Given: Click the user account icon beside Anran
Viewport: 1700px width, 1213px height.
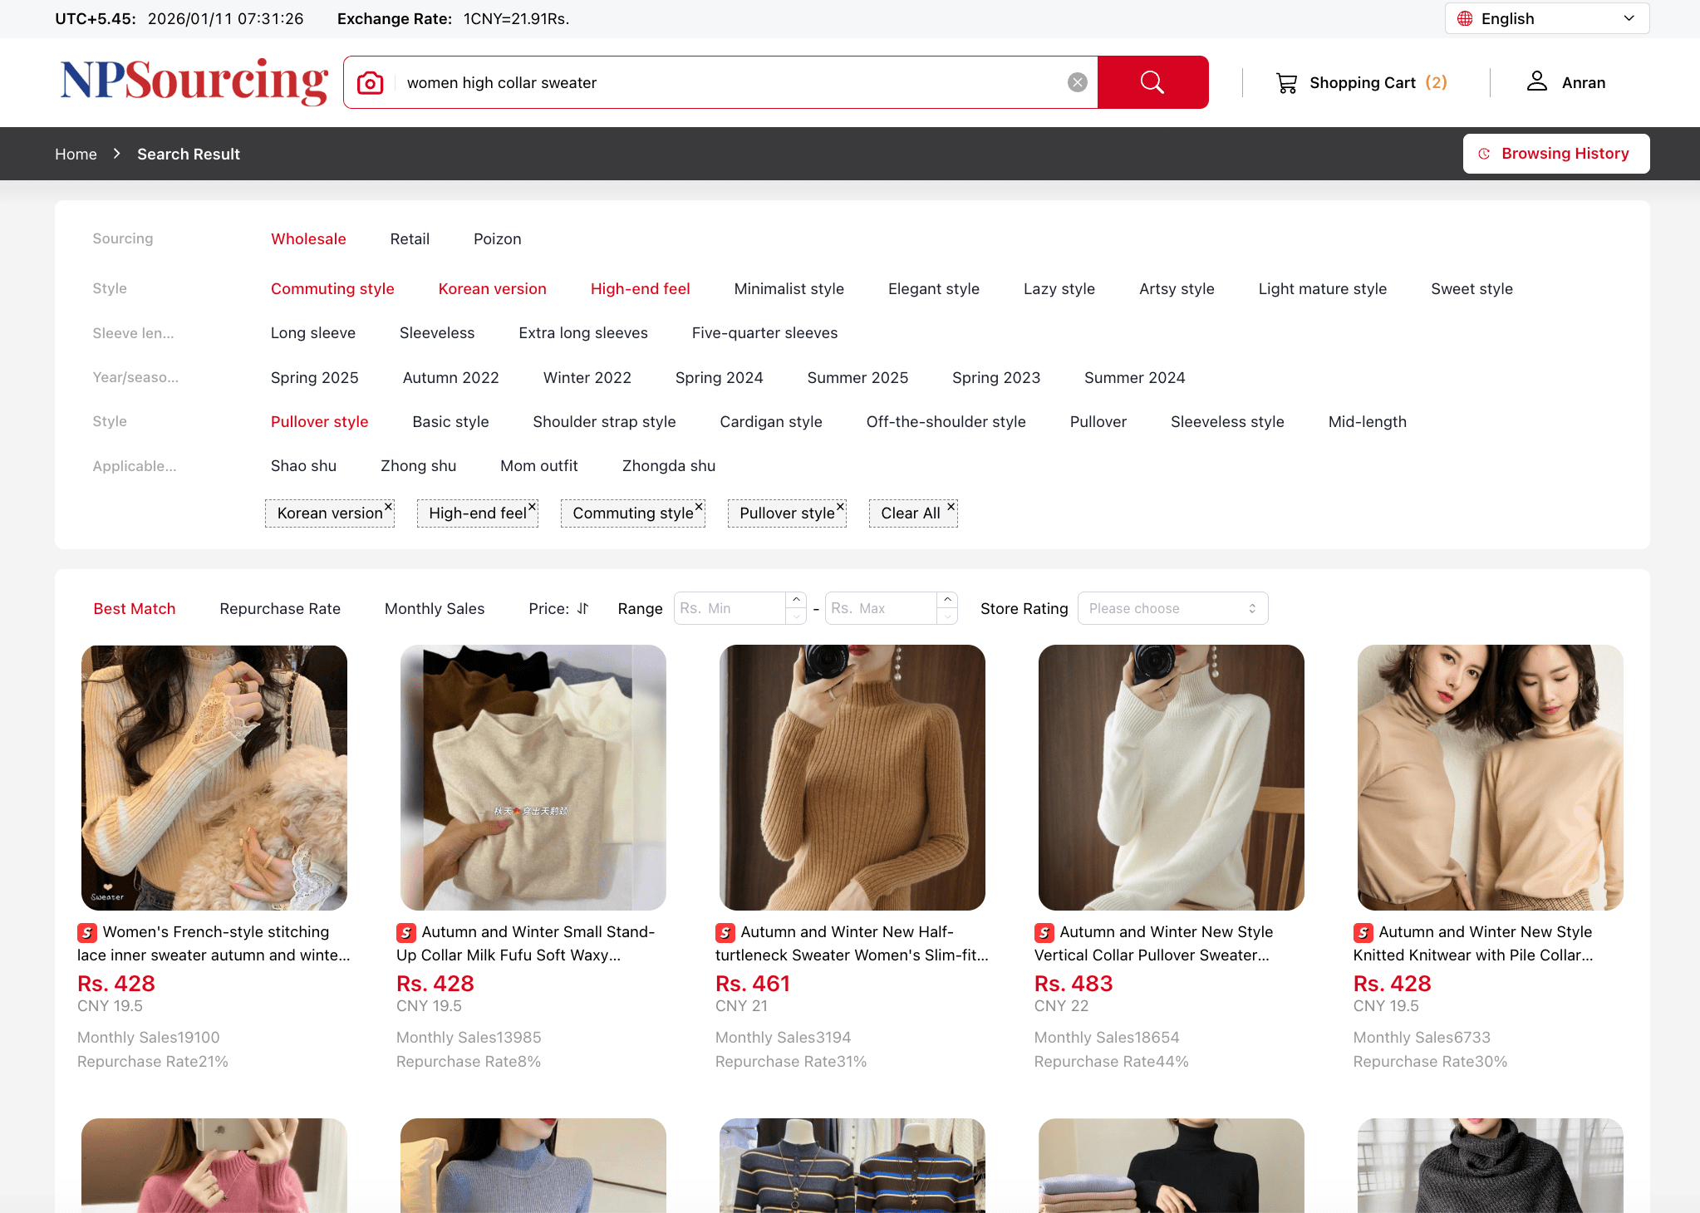Looking at the screenshot, I should point(1536,81).
